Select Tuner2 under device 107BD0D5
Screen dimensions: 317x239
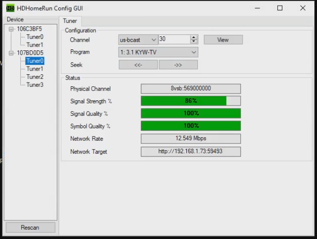(x=35, y=77)
